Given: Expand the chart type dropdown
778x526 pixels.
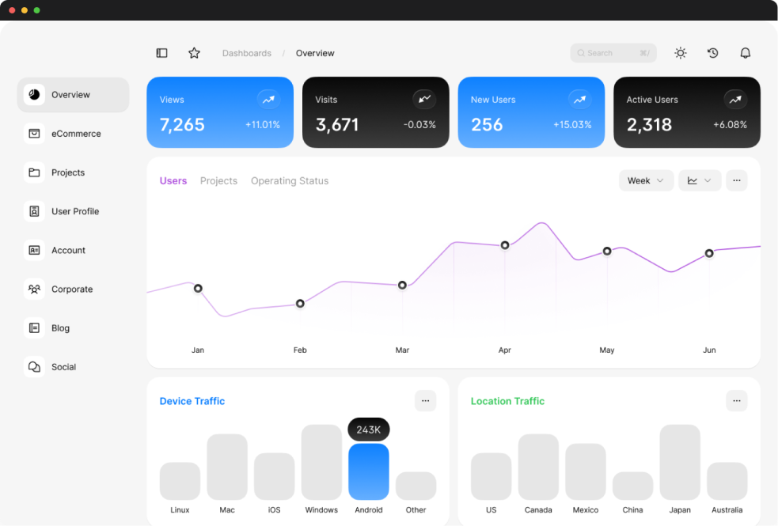Looking at the screenshot, I should click(x=700, y=180).
